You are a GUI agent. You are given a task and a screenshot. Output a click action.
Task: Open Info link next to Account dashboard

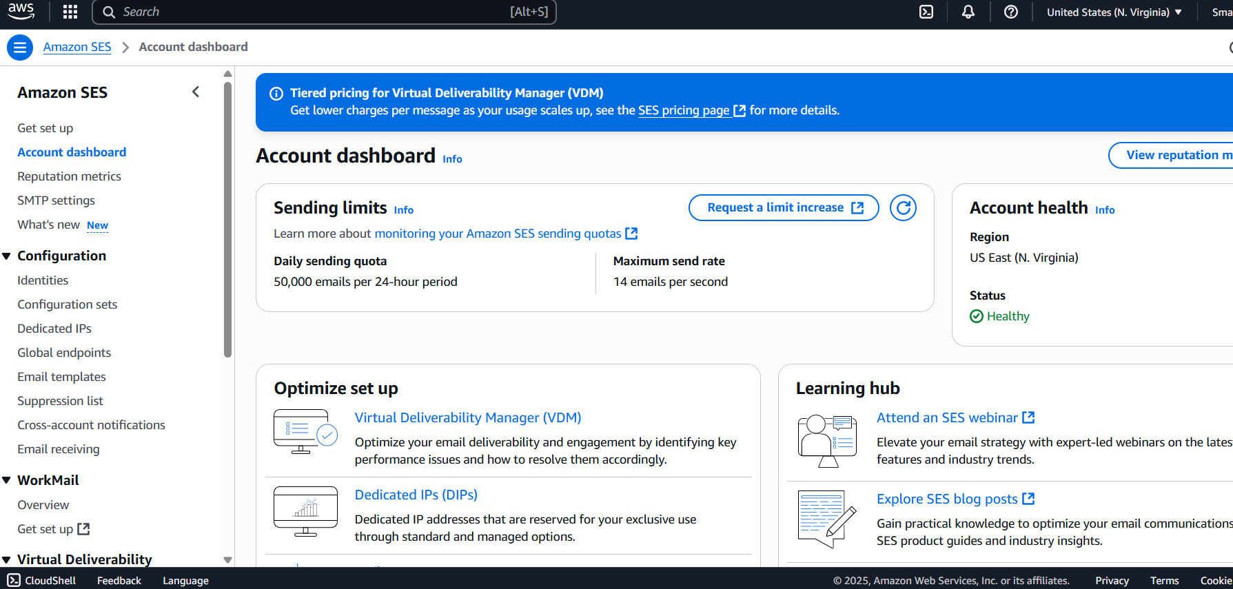pos(452,159)
